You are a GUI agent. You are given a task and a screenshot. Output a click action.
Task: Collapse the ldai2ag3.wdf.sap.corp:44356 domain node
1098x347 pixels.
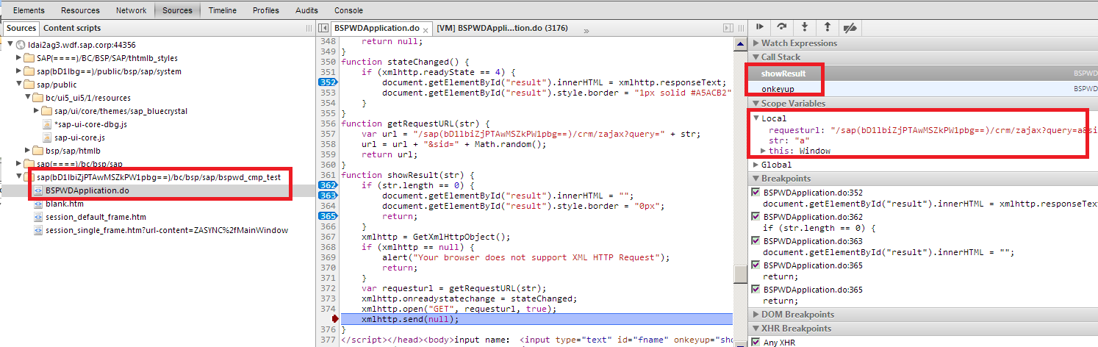11,45
